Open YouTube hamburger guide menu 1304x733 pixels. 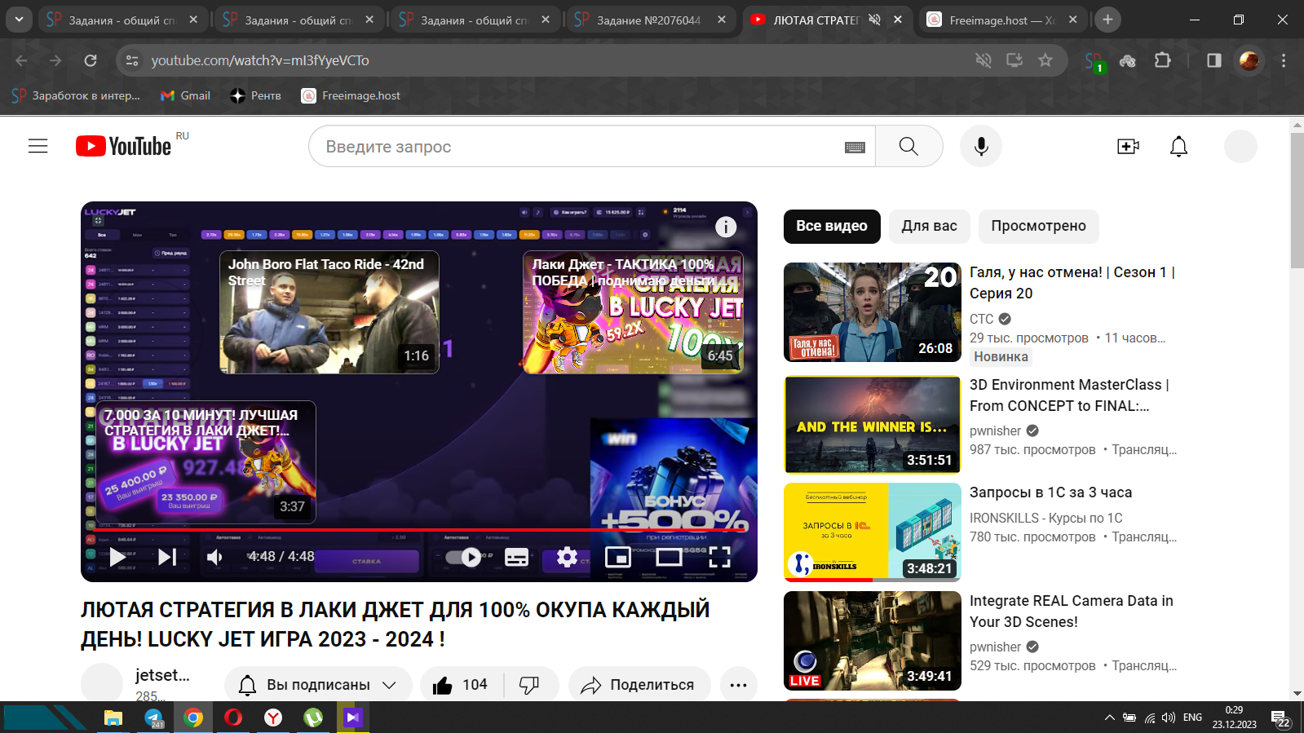[x=38, y=146]
